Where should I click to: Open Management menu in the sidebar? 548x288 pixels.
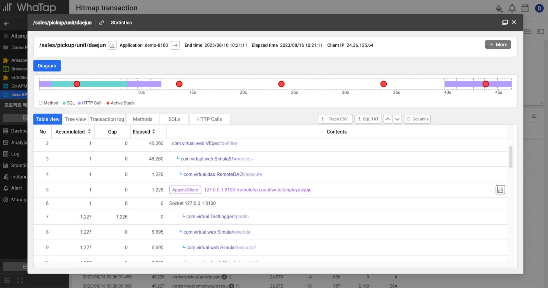tap(15, 200)
